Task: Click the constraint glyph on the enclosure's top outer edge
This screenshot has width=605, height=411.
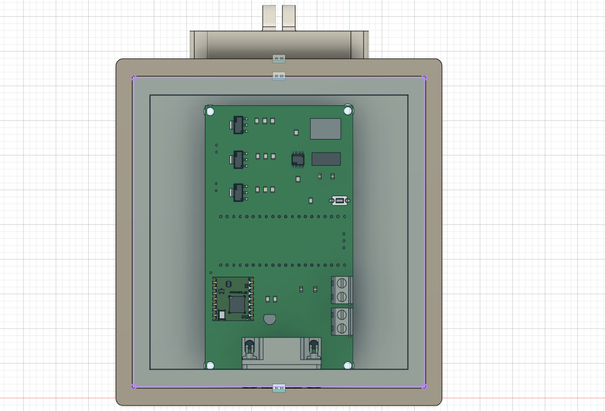Action: 279,58
